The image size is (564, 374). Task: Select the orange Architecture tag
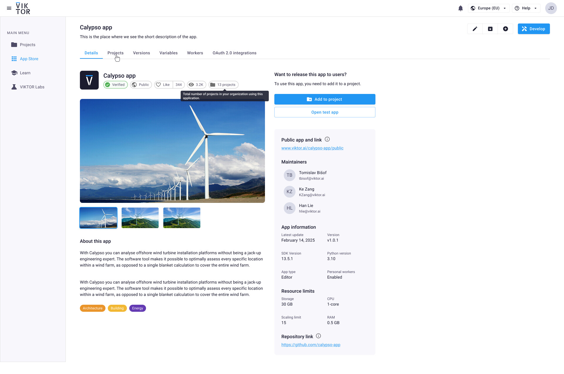[93, 308]
